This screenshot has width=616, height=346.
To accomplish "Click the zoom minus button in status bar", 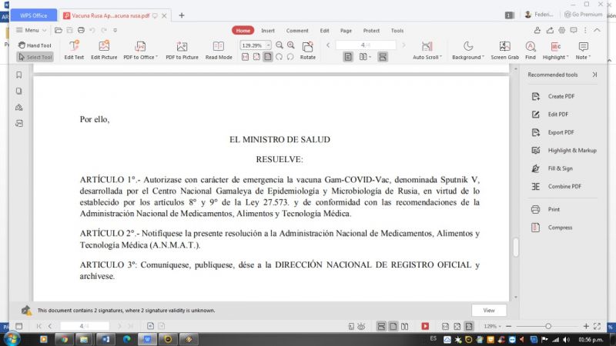I will [509, 326].
